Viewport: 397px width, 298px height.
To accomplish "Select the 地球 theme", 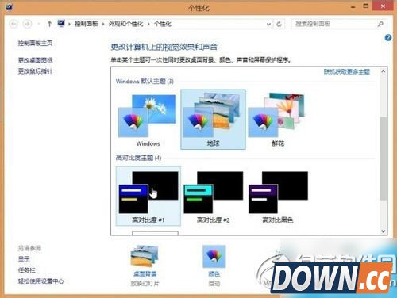I will [213, 120].
